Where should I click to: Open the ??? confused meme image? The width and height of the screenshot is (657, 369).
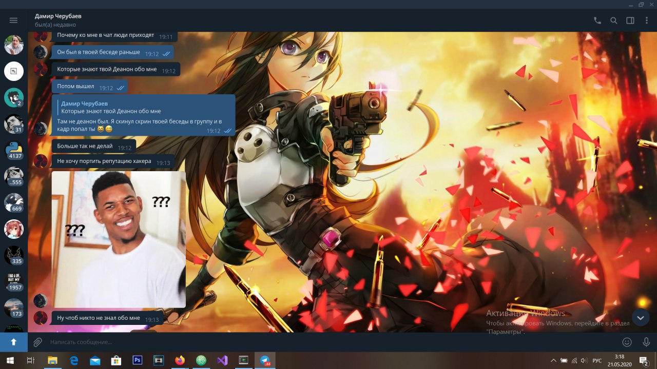click(x=119, y=239)
